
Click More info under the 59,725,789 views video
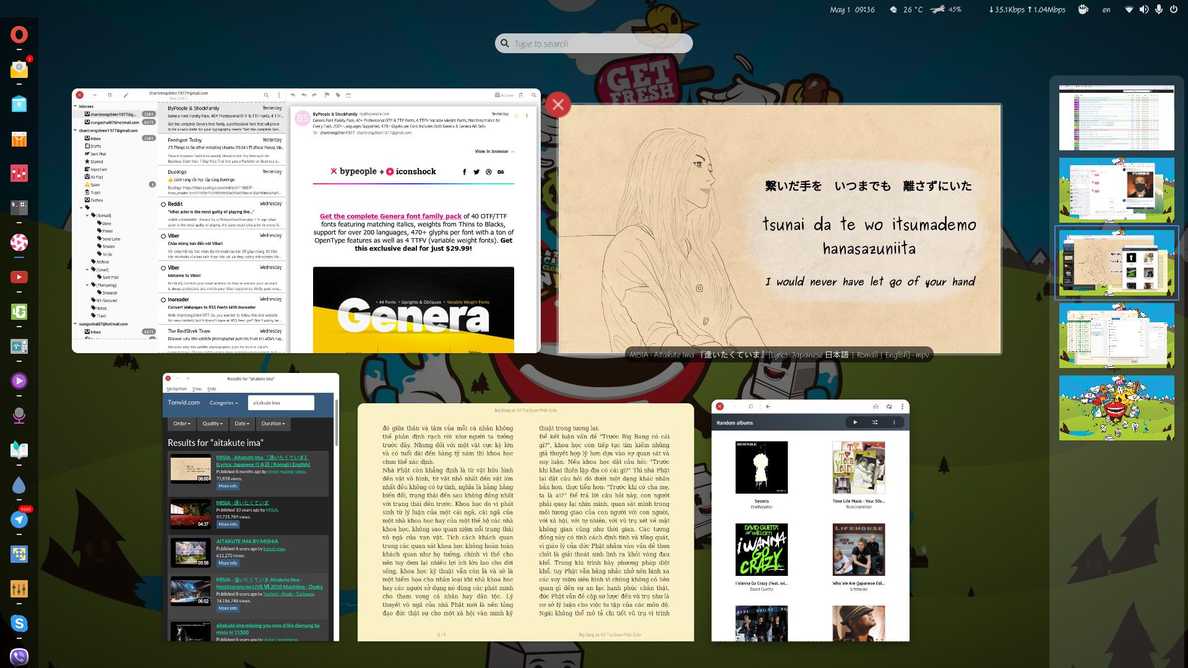228,525
